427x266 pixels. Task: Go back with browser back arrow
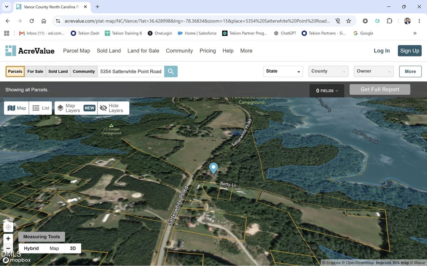(8, 21)
